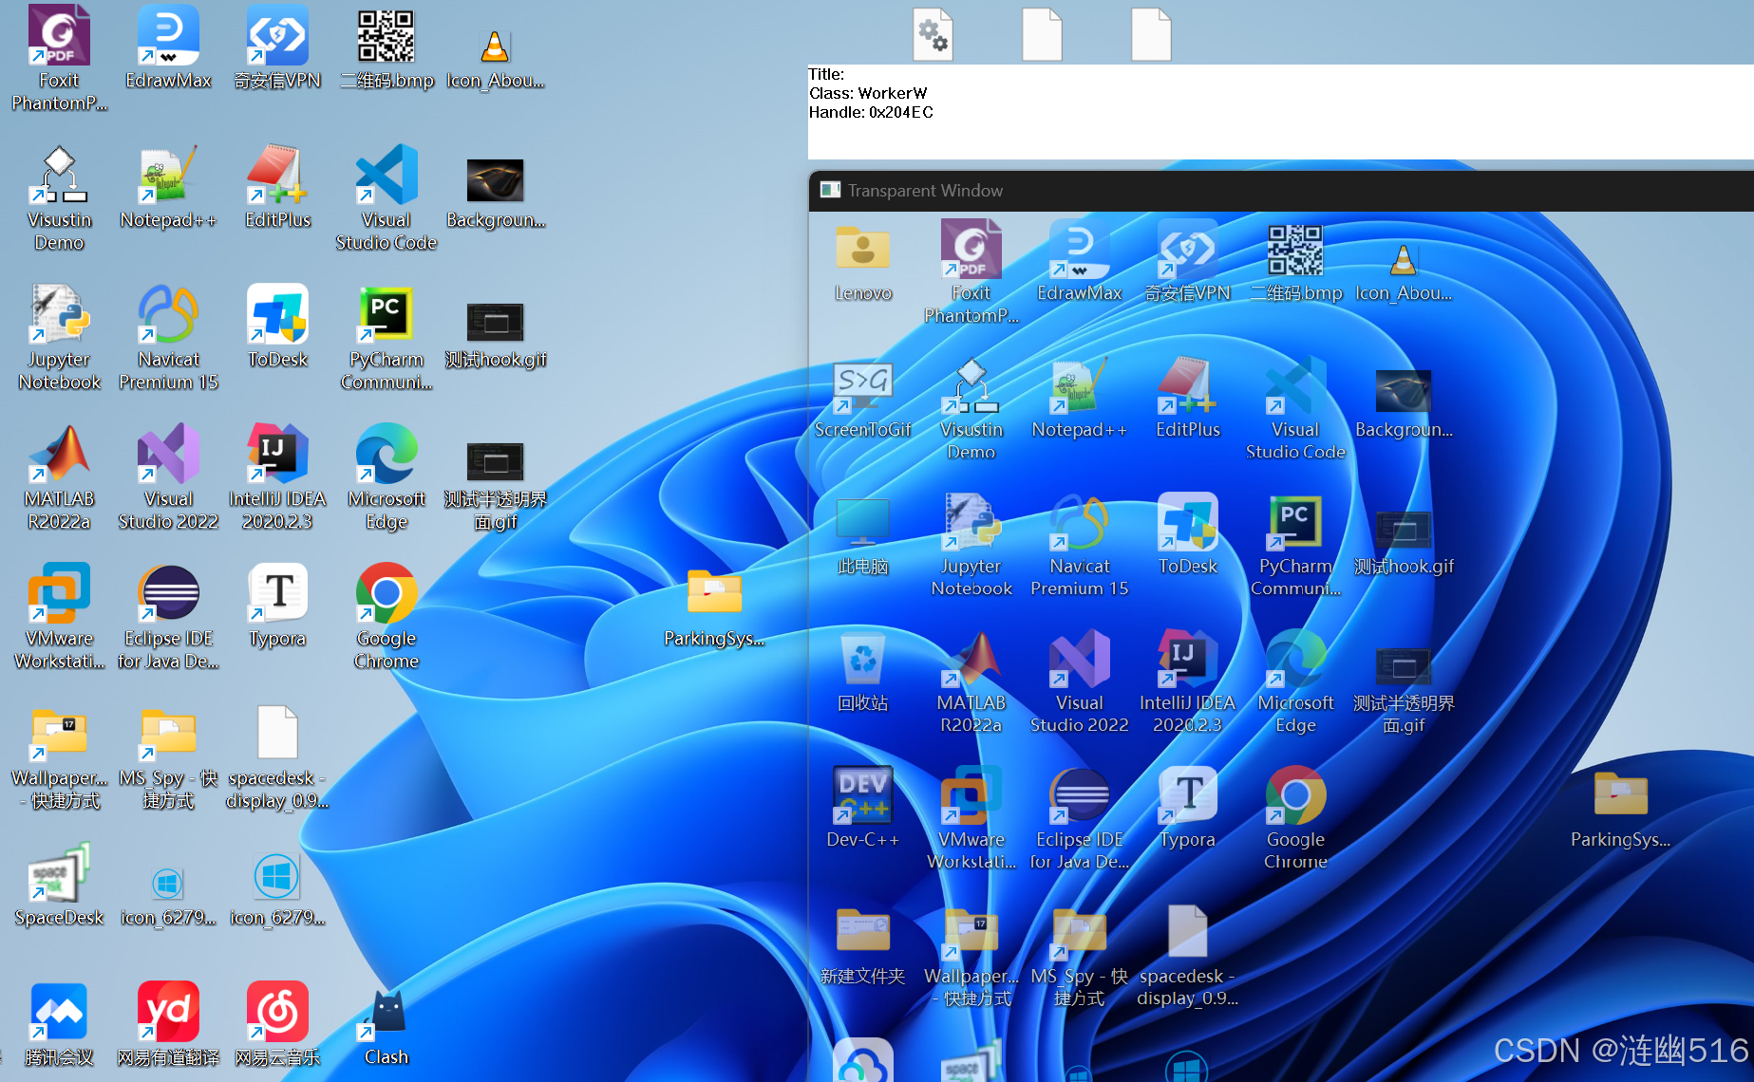The image size is (1754, 1082).
Task: Launch 奇安信VPN icon on the left desktop
Action: coord(277,47)
